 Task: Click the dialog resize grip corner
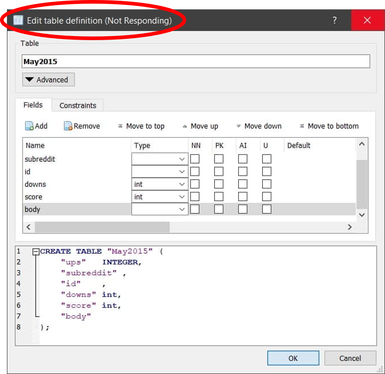380,369
